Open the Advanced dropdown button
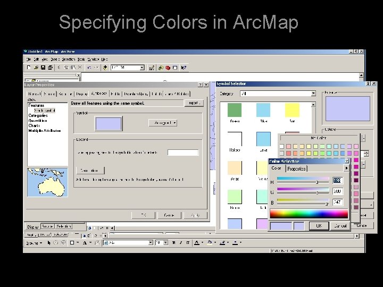The image size is (383, 287). pos(163,123)
